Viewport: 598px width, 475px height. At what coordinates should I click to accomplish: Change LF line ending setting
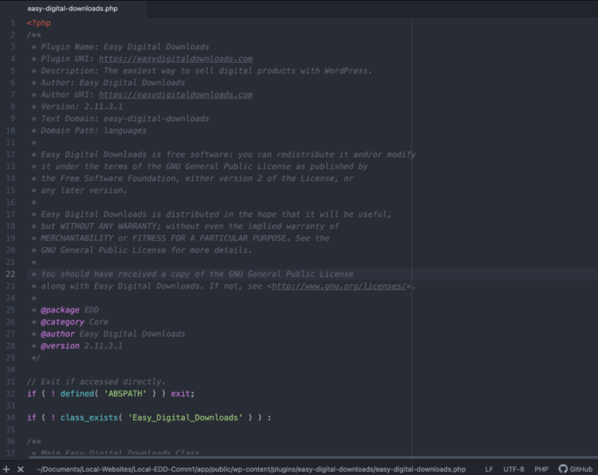pyautogui.click(x=489, y=469)
